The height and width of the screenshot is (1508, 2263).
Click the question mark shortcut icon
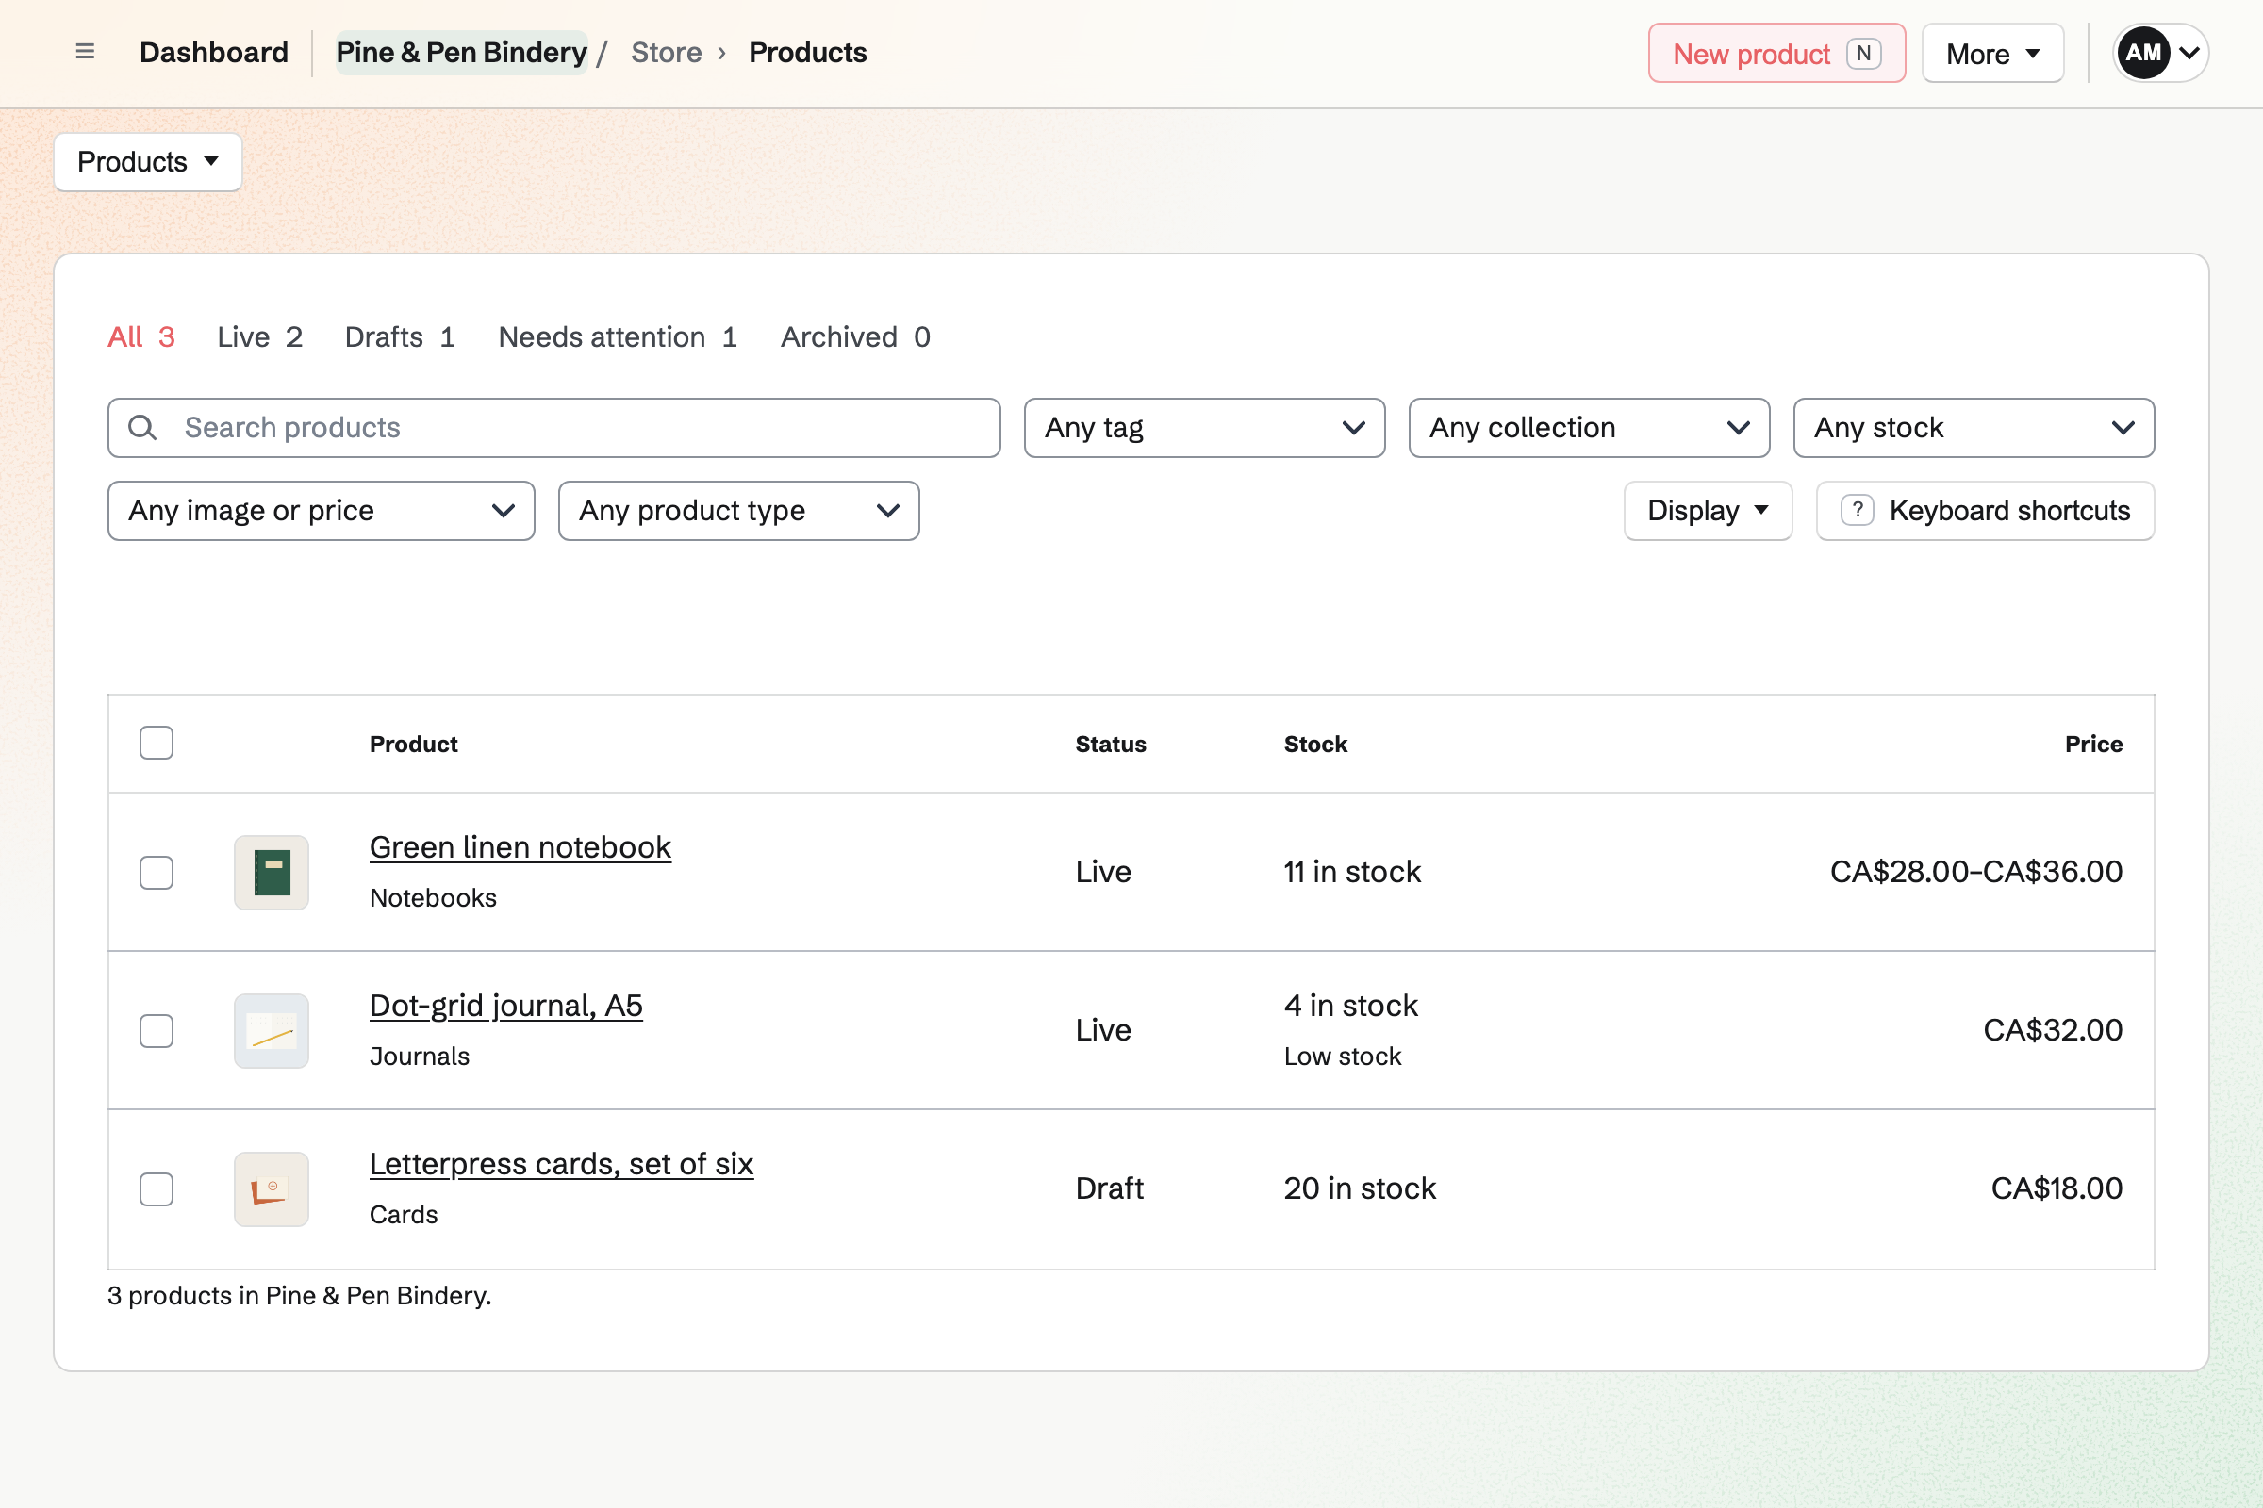(x=1857, y=511)
